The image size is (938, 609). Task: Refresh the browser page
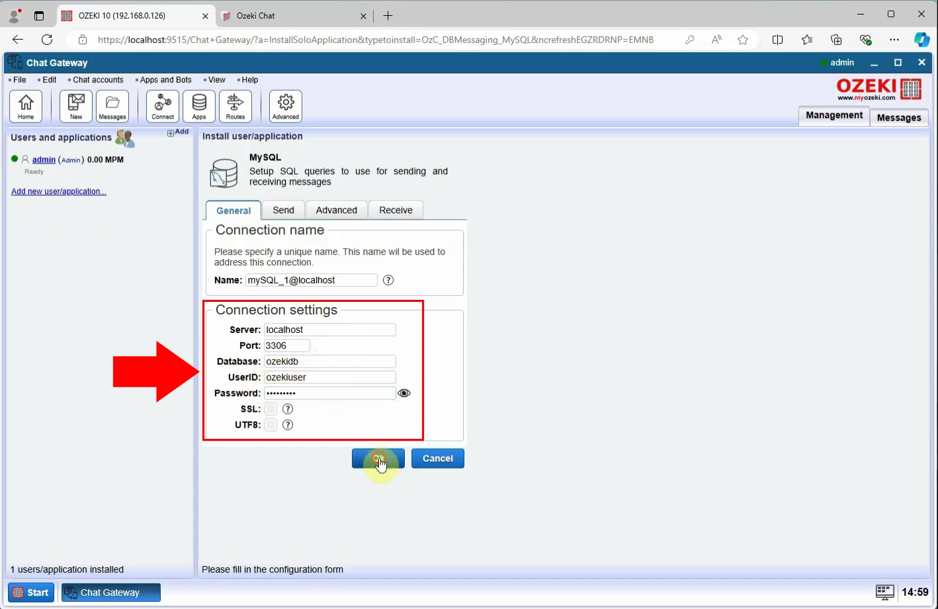click(x=47, y=40)
